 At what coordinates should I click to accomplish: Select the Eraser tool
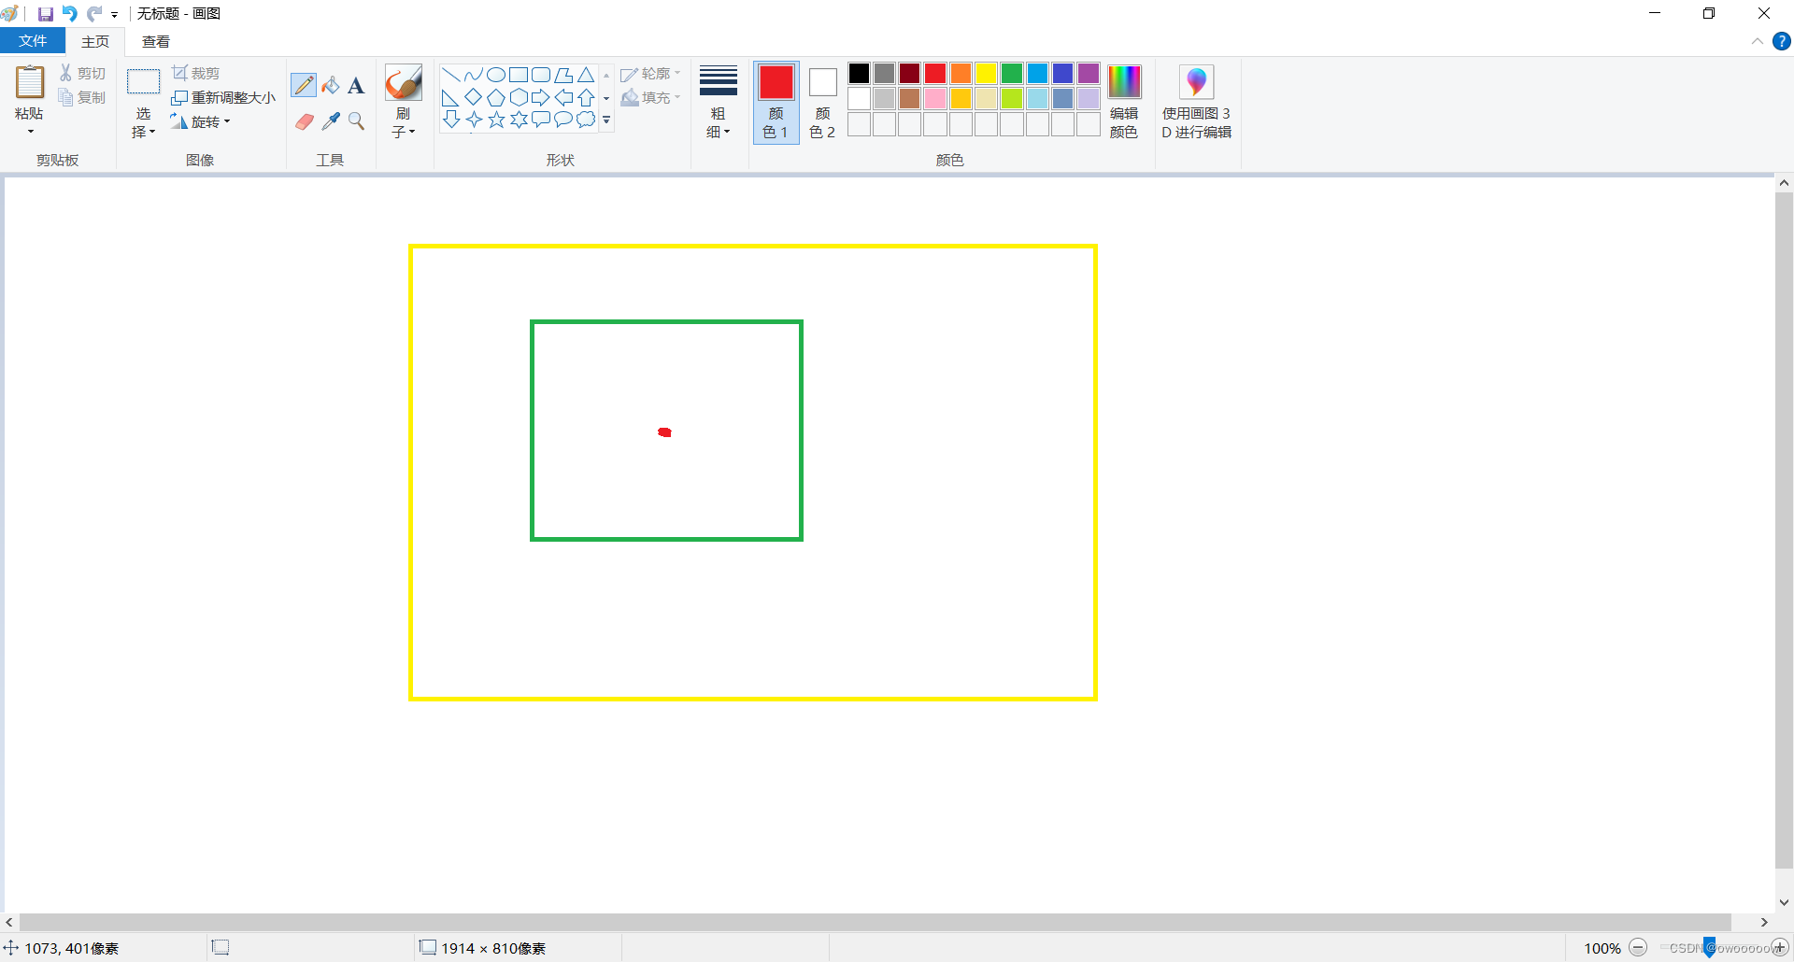click(x=304, y=121)
